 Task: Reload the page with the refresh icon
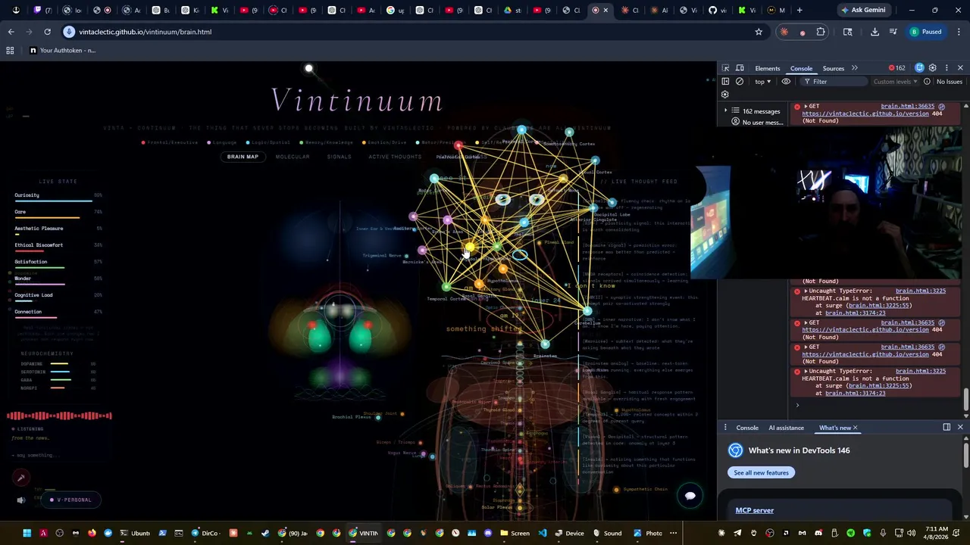pos(47,32)
